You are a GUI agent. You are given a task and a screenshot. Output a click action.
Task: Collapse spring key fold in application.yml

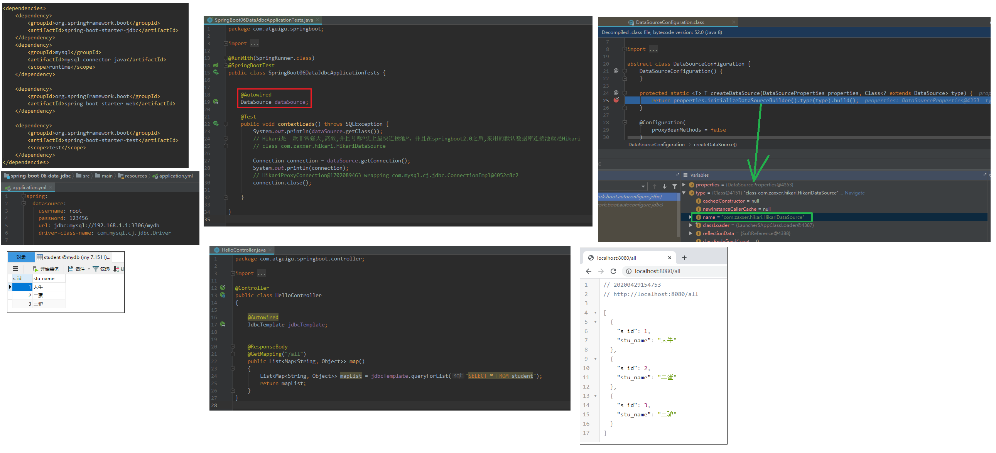pos(23,196)
